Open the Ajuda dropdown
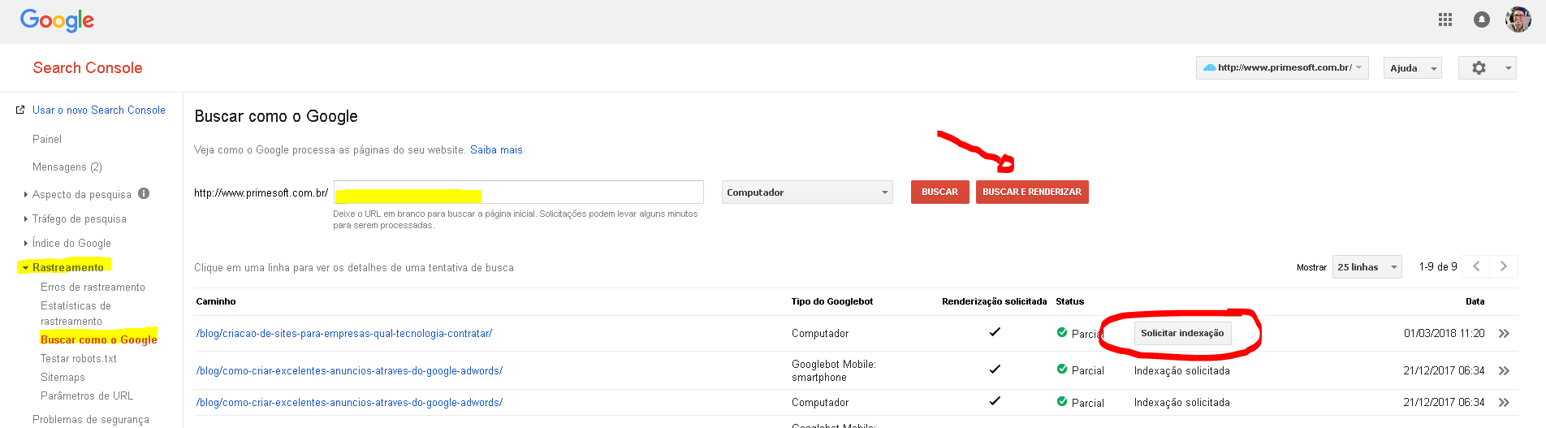The height and width of the screenshot is (428, 1546). (1413, 68)
